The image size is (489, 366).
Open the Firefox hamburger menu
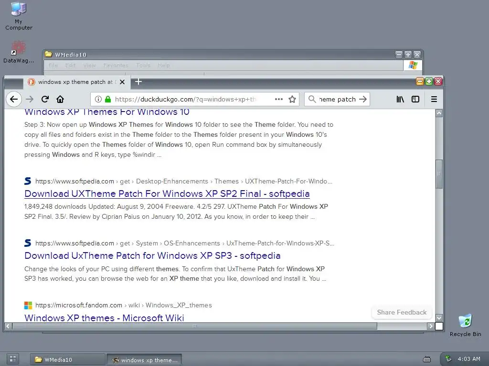click(x=434, y=99)
